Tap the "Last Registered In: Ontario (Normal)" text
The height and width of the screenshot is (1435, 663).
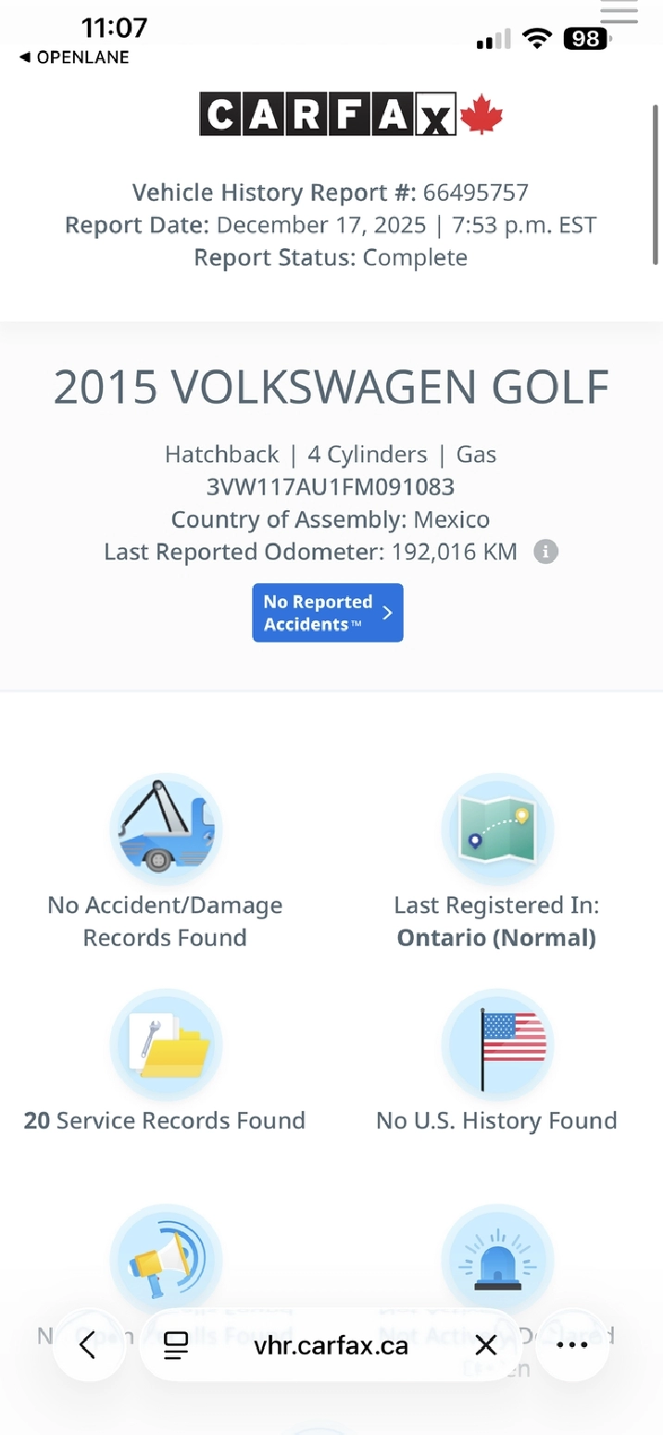496,921
